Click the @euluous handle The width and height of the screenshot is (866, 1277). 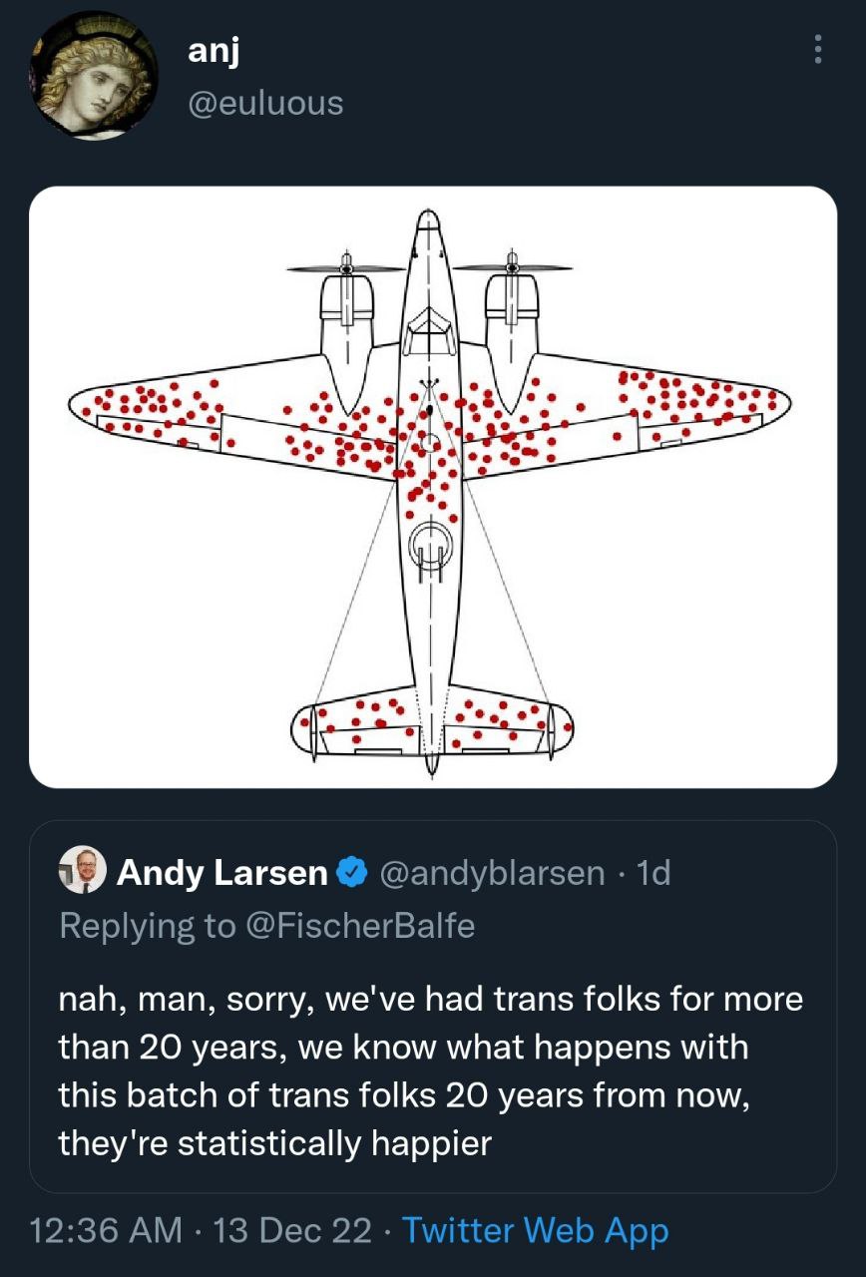(x=265, y=103)
